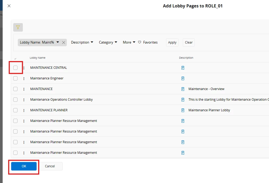Click the Clear filter button
269x183 pixels.
coord(189,42)
